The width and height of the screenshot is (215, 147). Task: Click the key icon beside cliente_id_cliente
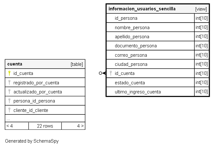coord(9,110)
